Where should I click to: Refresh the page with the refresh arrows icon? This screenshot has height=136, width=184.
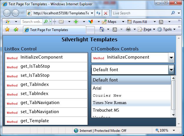coord(98,13)
